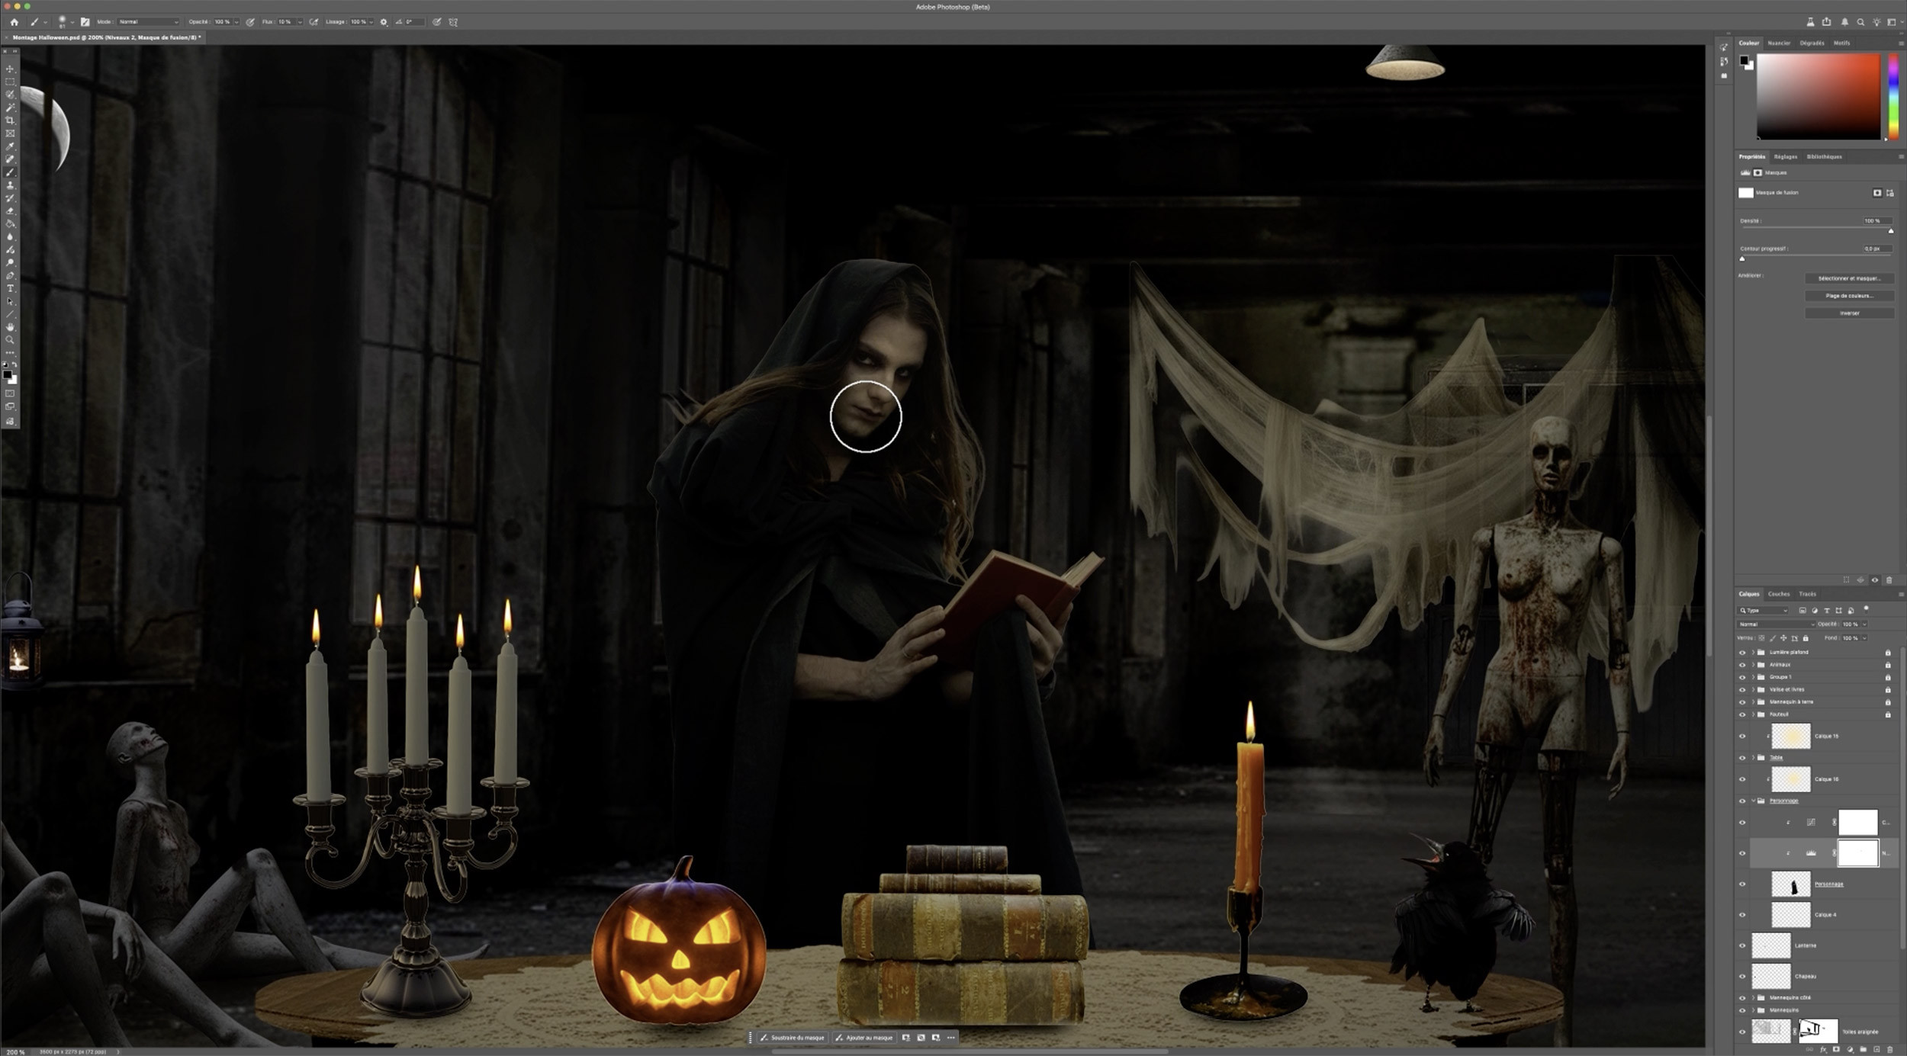Click the Sélectionner et masquer button
Viewport: 1907px width, 1056px height.
(x=1849, y=278)
